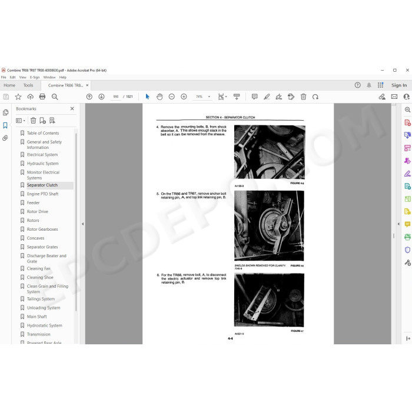412x412 pixels.
Task: Show the Attachments paperclip panel
Action: coord(5,138)
